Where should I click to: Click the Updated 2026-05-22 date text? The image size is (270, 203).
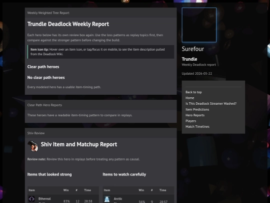click(197, 74)
